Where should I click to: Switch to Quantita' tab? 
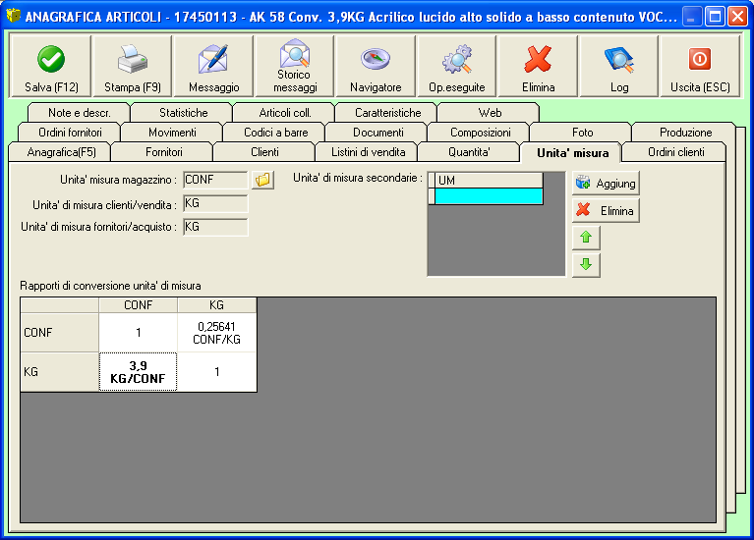click(469, 152)
